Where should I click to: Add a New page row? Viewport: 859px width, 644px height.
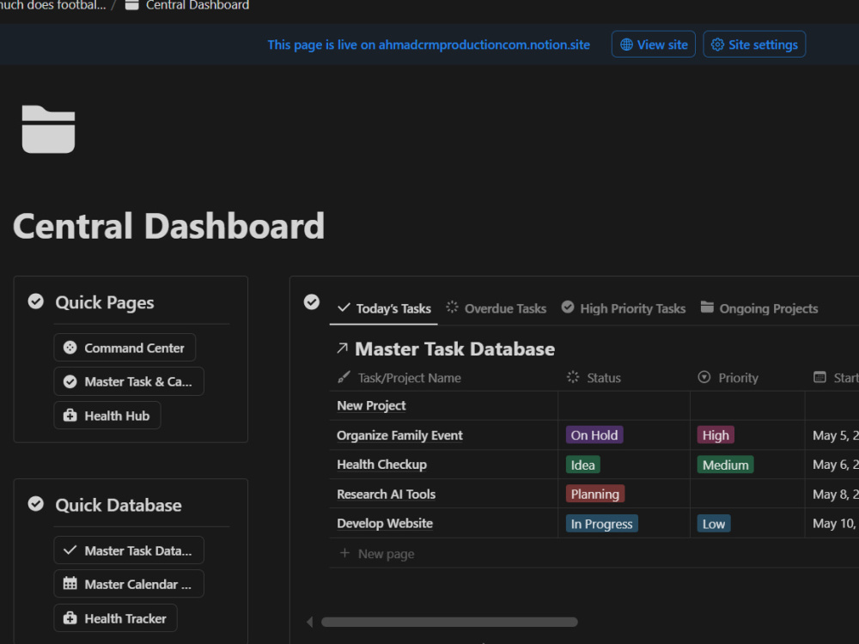pyautogui.click(x=377, y=554)
